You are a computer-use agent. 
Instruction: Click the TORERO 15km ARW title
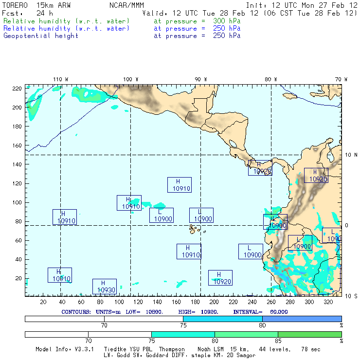click(x=34, y=5)
